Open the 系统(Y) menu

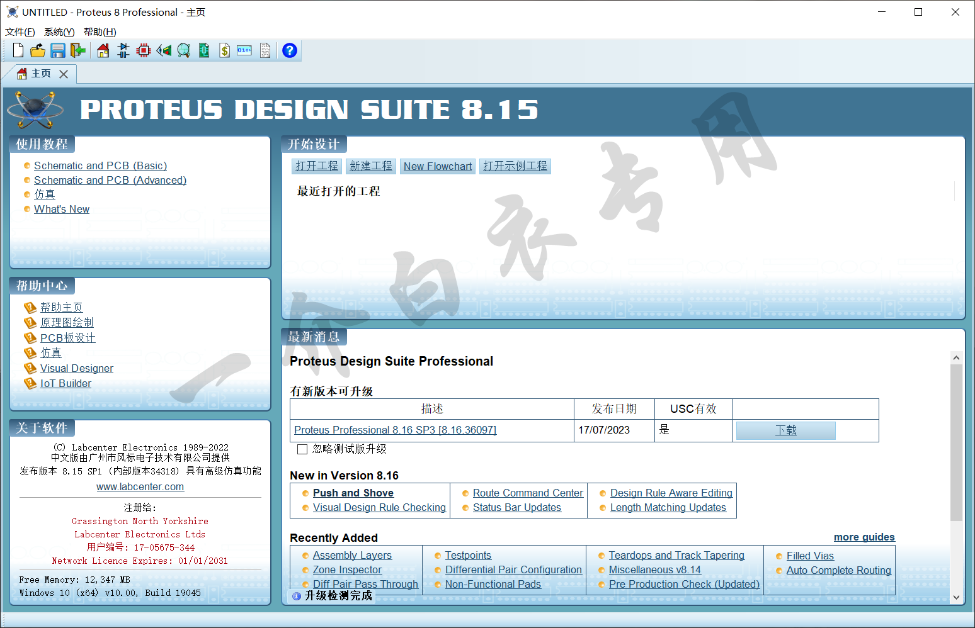click(59, 32)
